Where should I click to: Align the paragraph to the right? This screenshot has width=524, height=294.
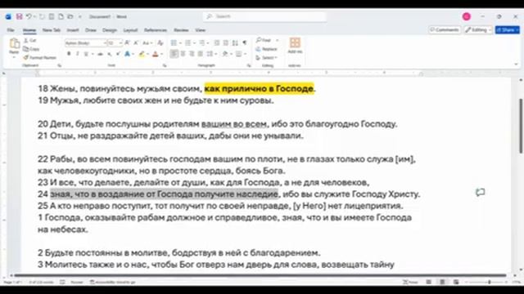click(x=192, y=54)
